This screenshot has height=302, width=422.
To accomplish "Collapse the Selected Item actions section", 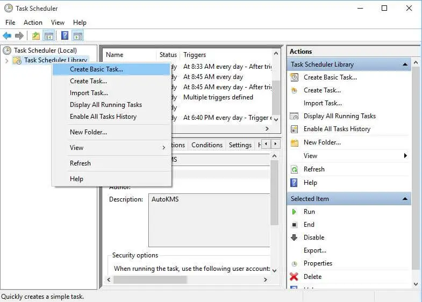I will click(405, 199).
